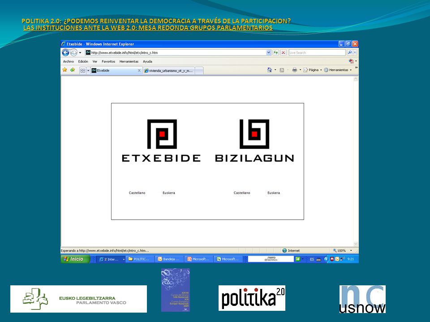
Task: Click the red McAfee tray icon
Action: 332,259
